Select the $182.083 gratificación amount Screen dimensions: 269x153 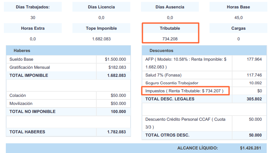tap(117, 67)
